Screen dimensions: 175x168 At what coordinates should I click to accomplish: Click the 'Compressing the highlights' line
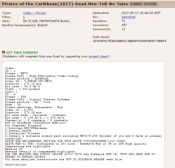28,146
